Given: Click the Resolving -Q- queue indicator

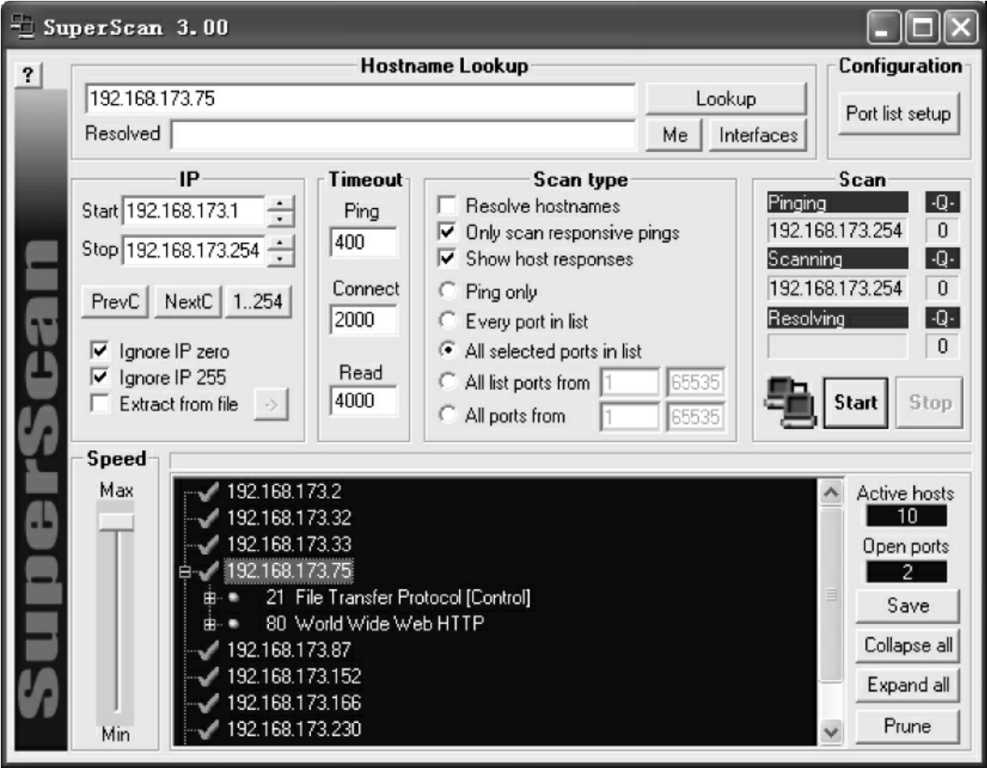Looking at the screenshot, I should coord(941,318).
